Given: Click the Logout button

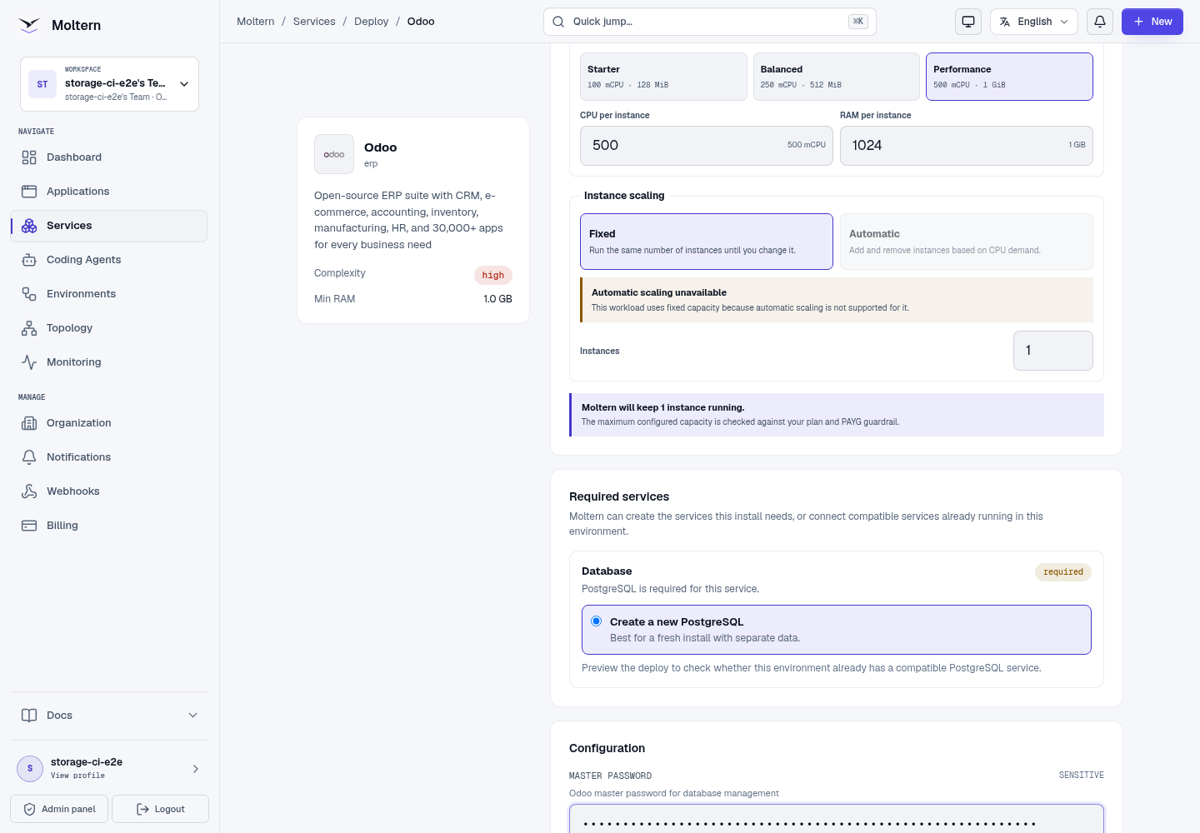Looking at the screenshot, I should pos(160,809).
